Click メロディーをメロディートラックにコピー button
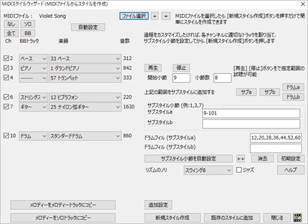 [x=63, y=205]
